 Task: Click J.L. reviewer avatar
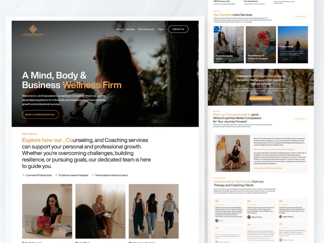(x=217, y=220)
